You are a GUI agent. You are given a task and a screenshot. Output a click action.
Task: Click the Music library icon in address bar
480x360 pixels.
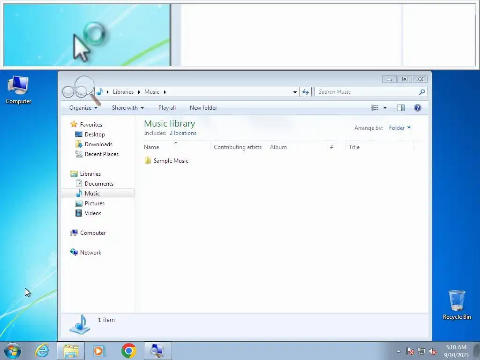[x=99, y=92]
